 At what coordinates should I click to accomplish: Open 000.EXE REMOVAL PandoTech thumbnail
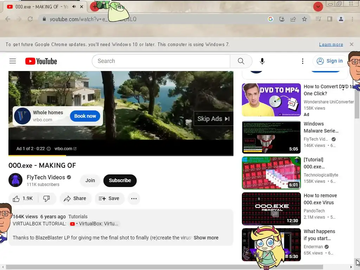[x=271, y=209]
